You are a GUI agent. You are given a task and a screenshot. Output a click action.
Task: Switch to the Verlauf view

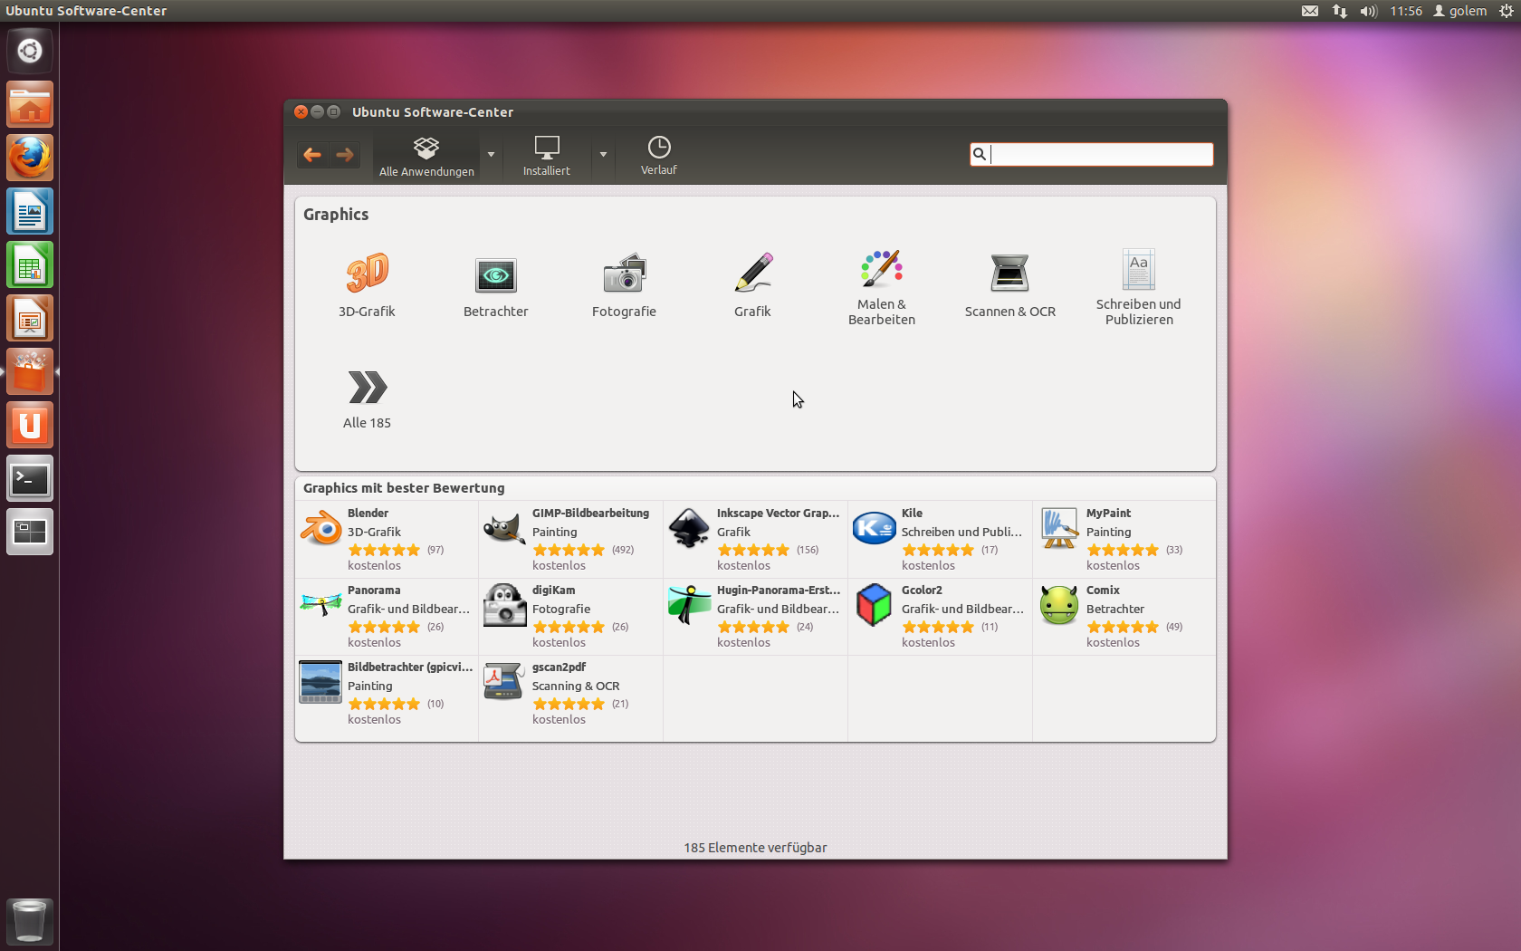point(658,155)
